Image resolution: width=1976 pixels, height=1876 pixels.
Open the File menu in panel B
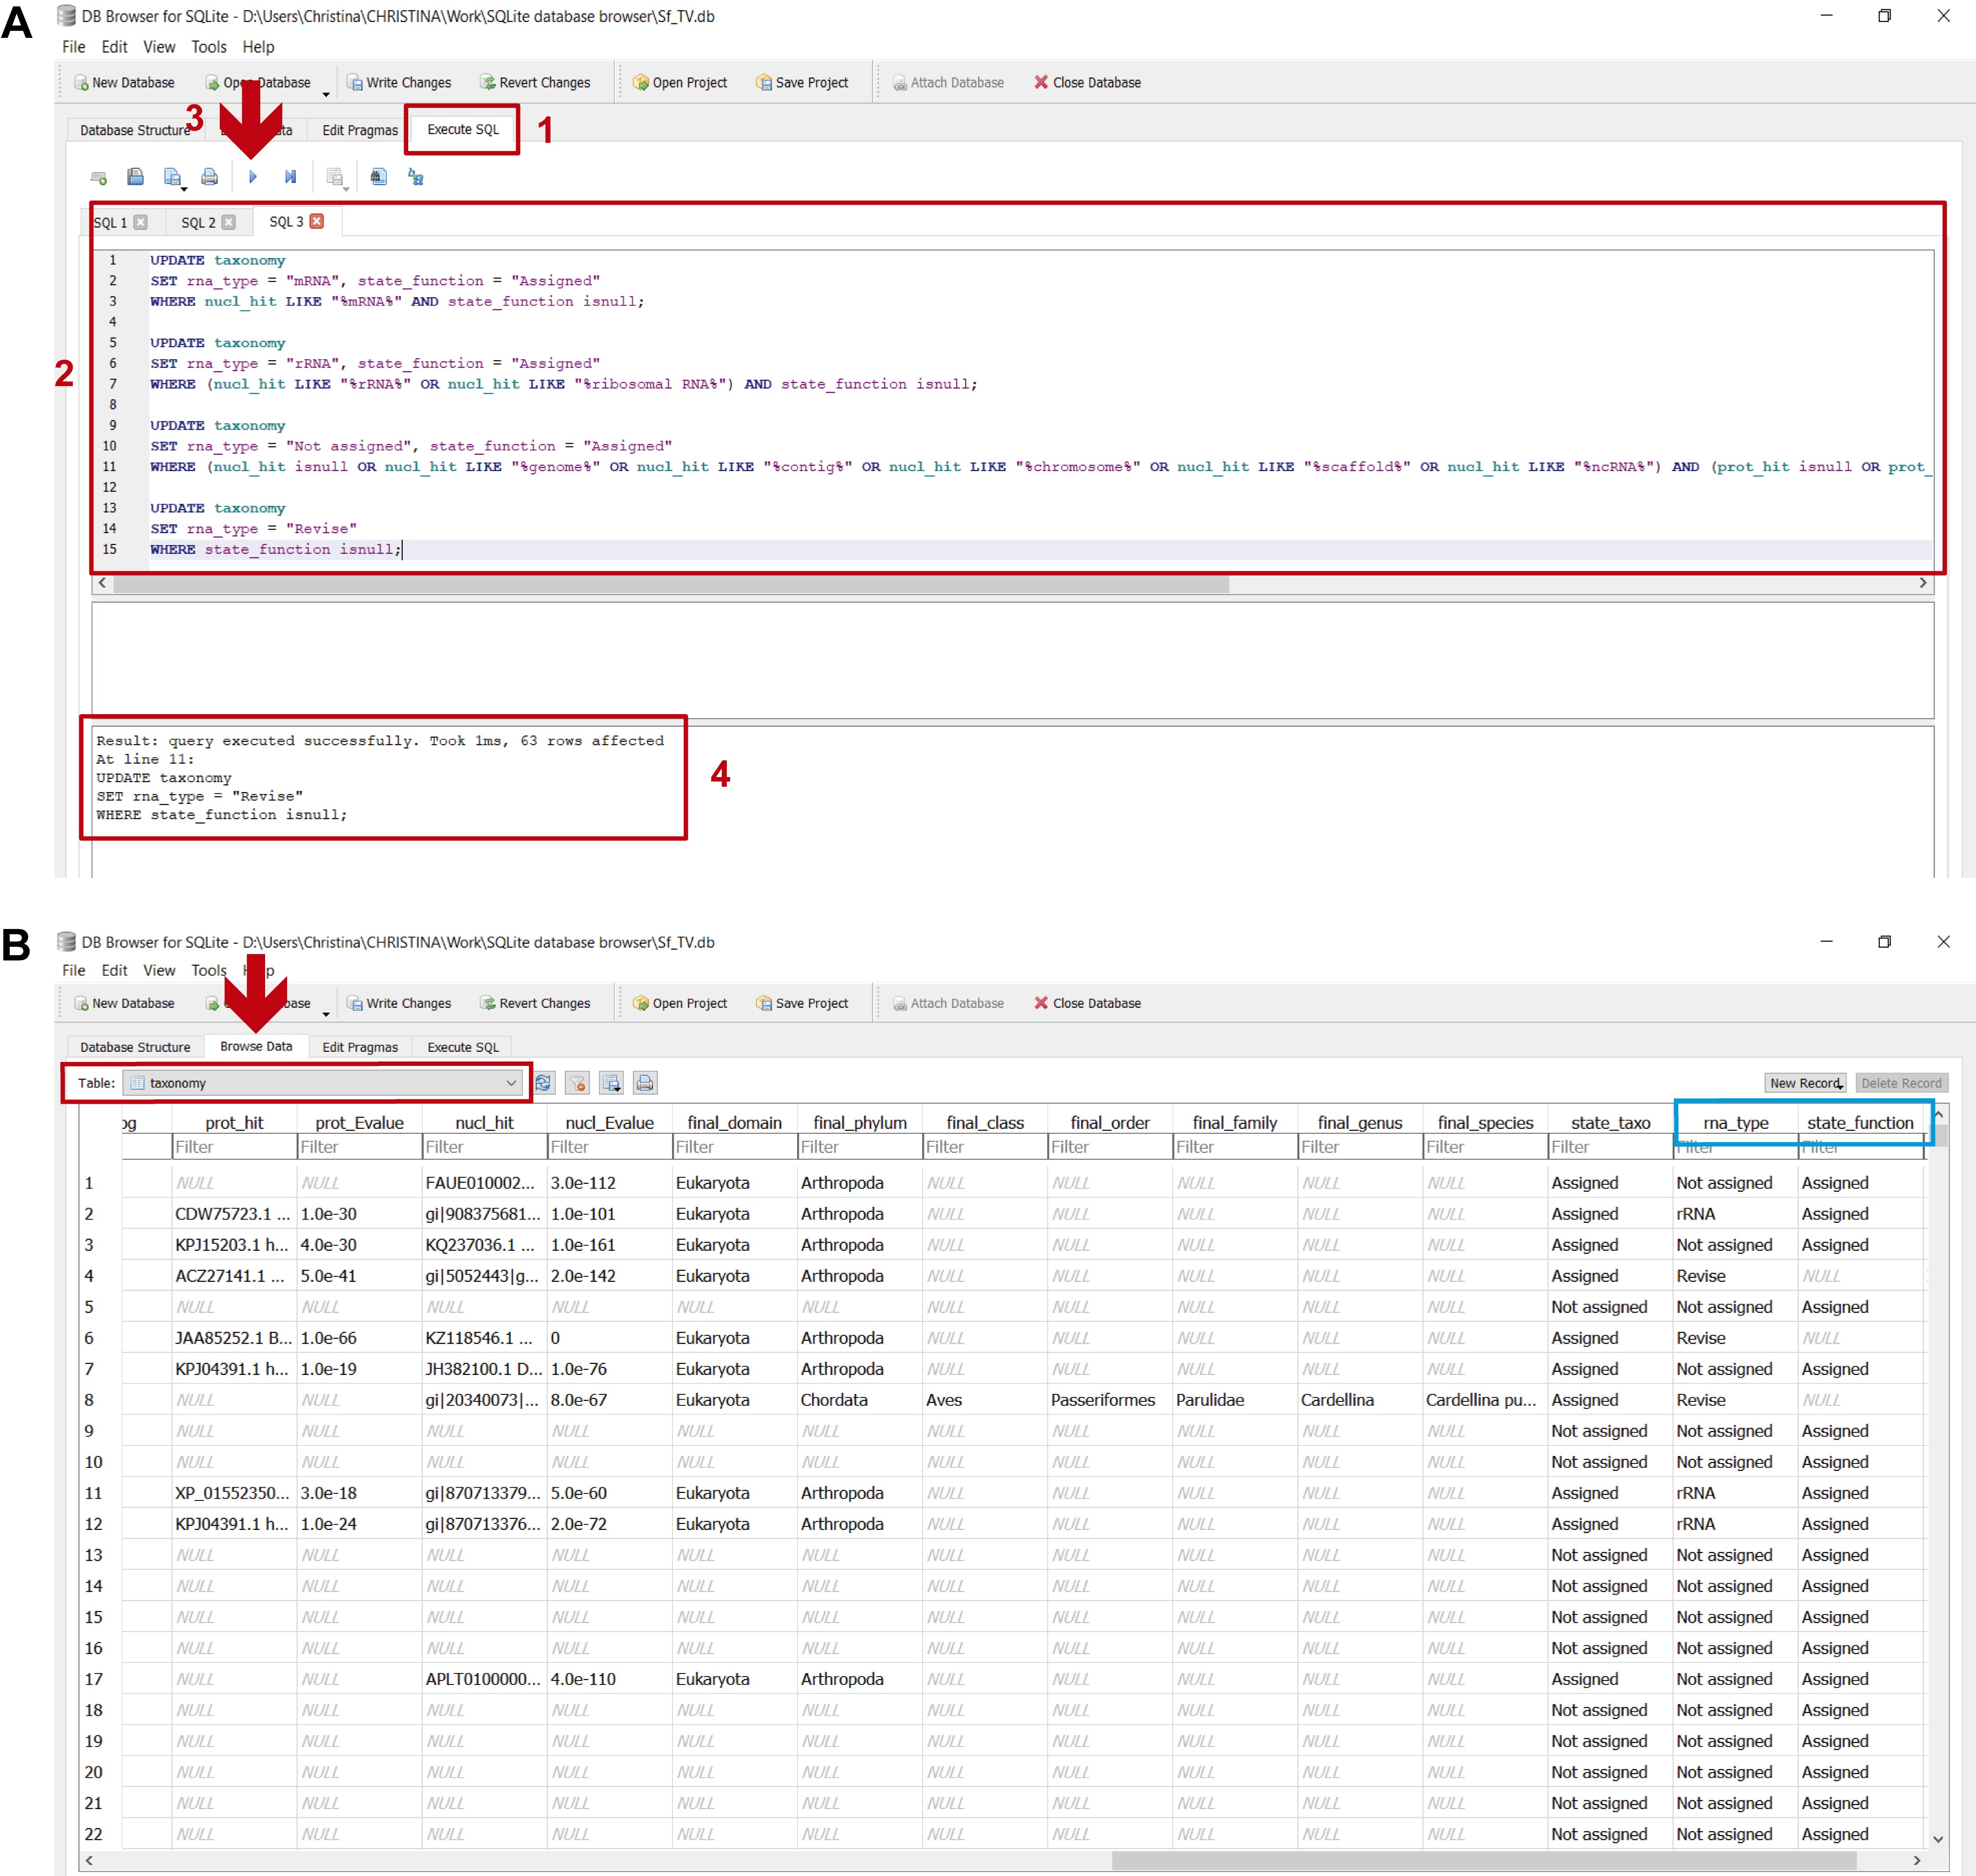[x=74, y=970]
